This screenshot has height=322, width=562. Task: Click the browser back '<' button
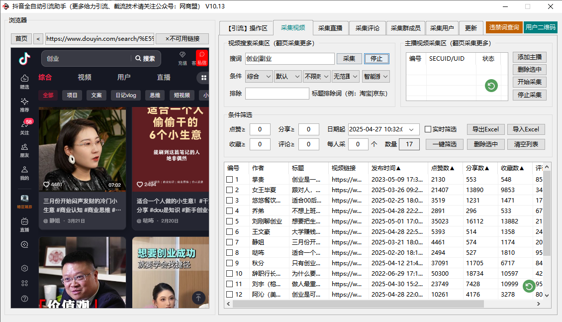tap(38, 39)
